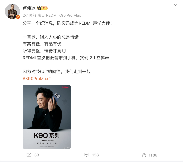Click the repost share icon
Screen dimensions: 183x162
click(x=29, y=155)
